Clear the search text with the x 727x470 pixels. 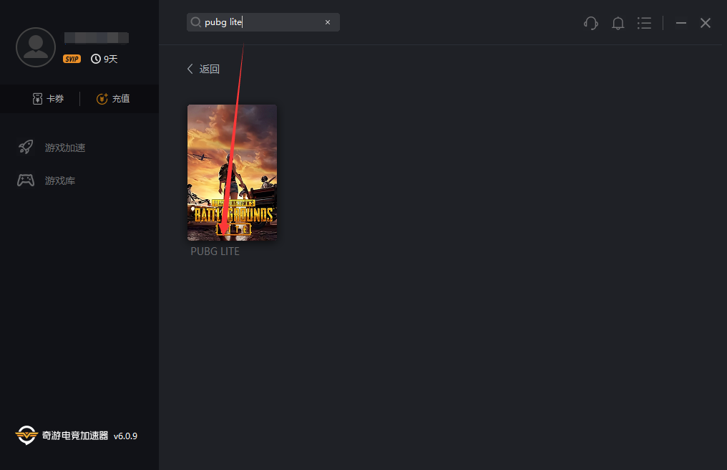coord(328,22)
